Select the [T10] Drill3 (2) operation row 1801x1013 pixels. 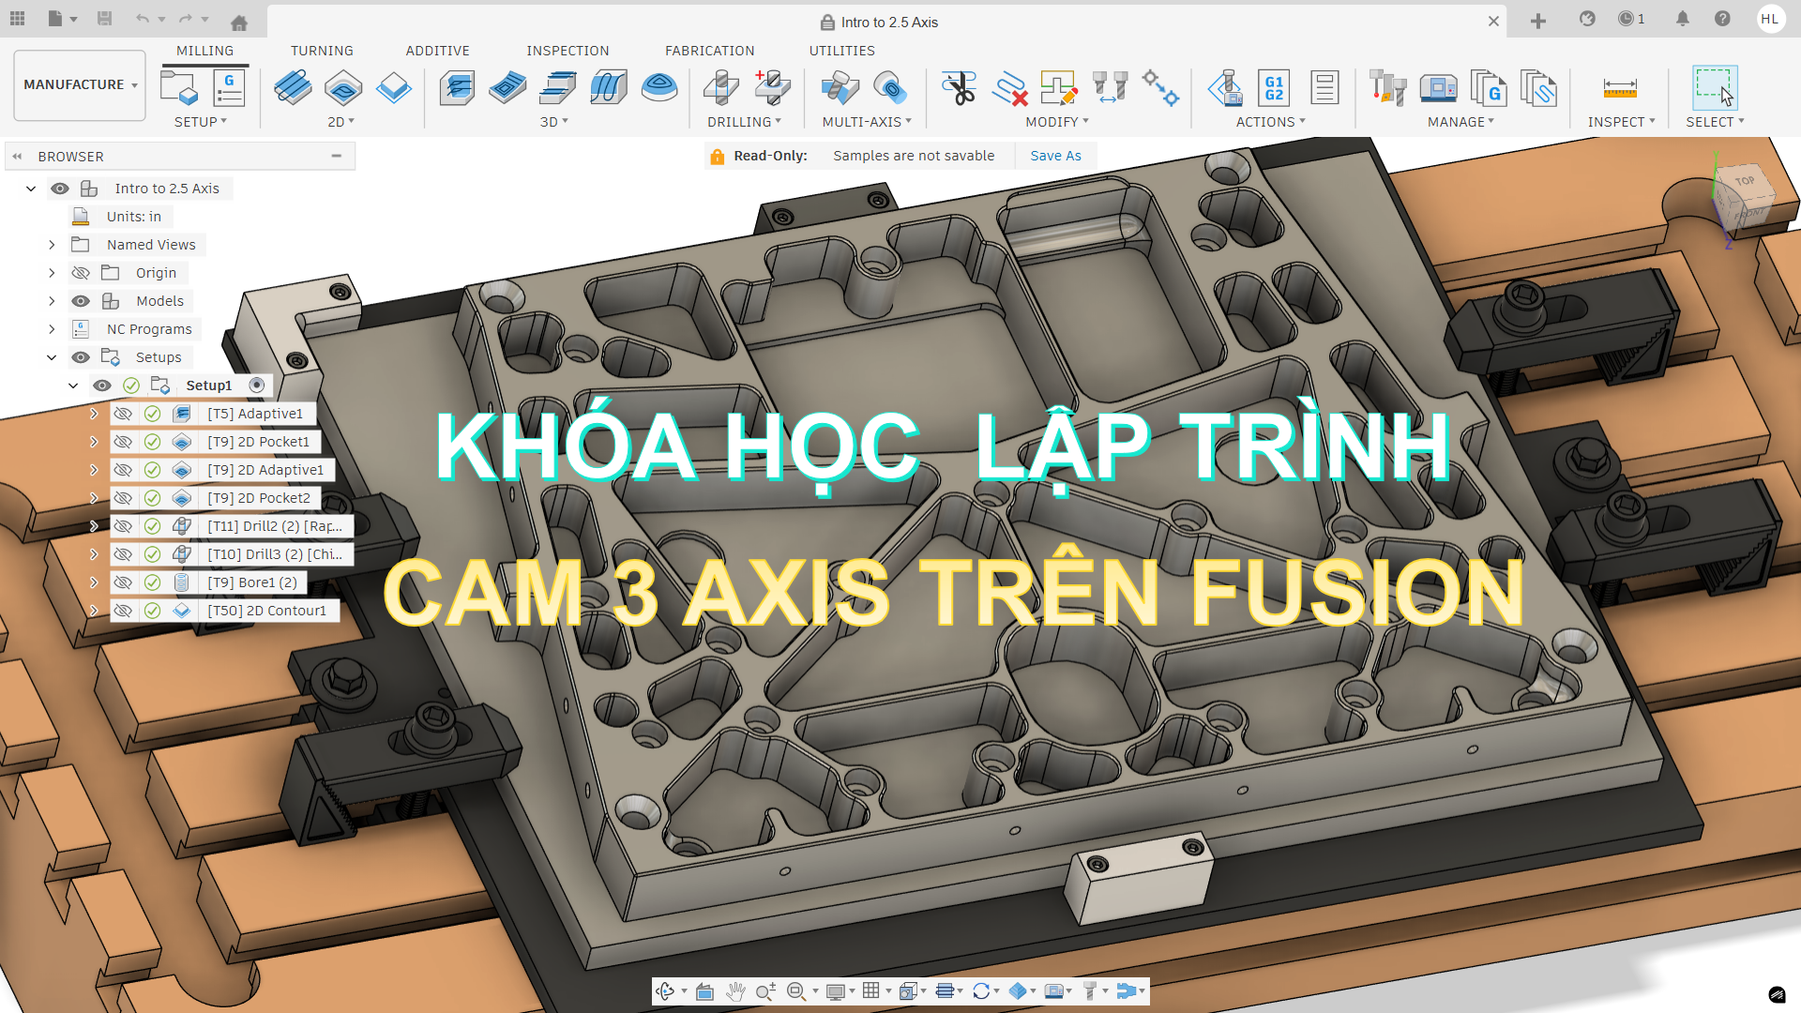coord(231,554)
